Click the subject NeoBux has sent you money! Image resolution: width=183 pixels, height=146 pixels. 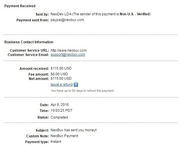74,130
